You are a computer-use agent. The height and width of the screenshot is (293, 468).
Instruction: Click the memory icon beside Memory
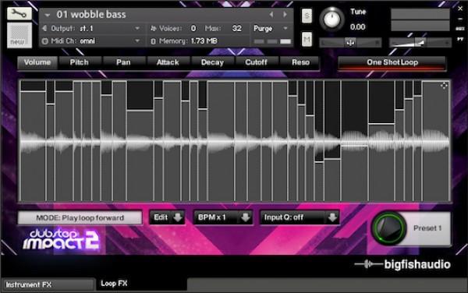pos(153,41)
